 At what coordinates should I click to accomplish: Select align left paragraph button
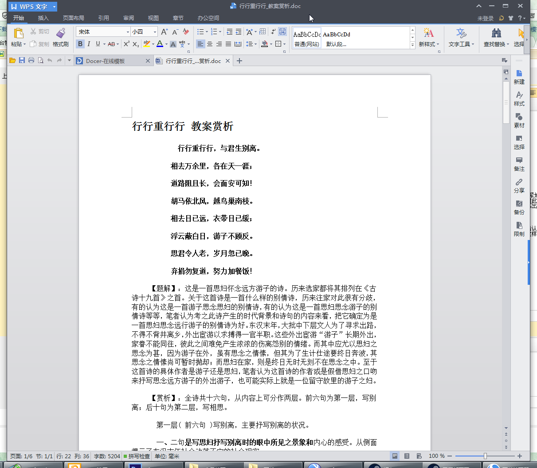(x=200, y=44)
